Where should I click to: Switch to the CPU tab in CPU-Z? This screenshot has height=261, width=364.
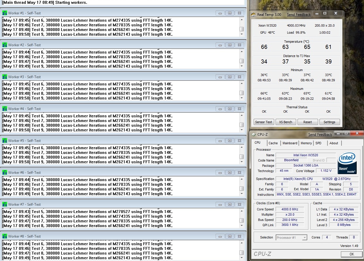257,143
